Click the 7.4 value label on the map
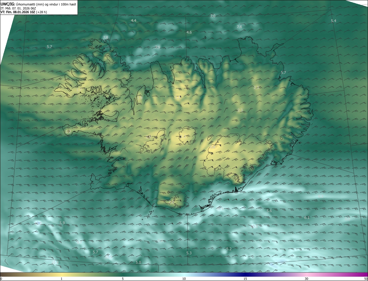This screenshot has height=281, width=368. pos(239,27)
